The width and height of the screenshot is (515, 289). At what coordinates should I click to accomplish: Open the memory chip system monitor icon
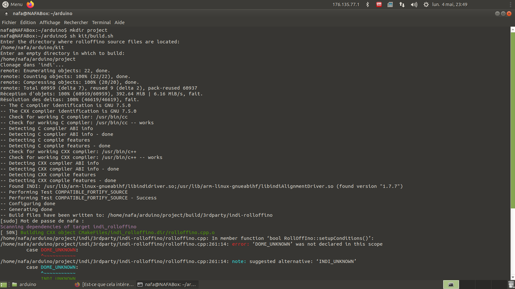click(390, 4)
